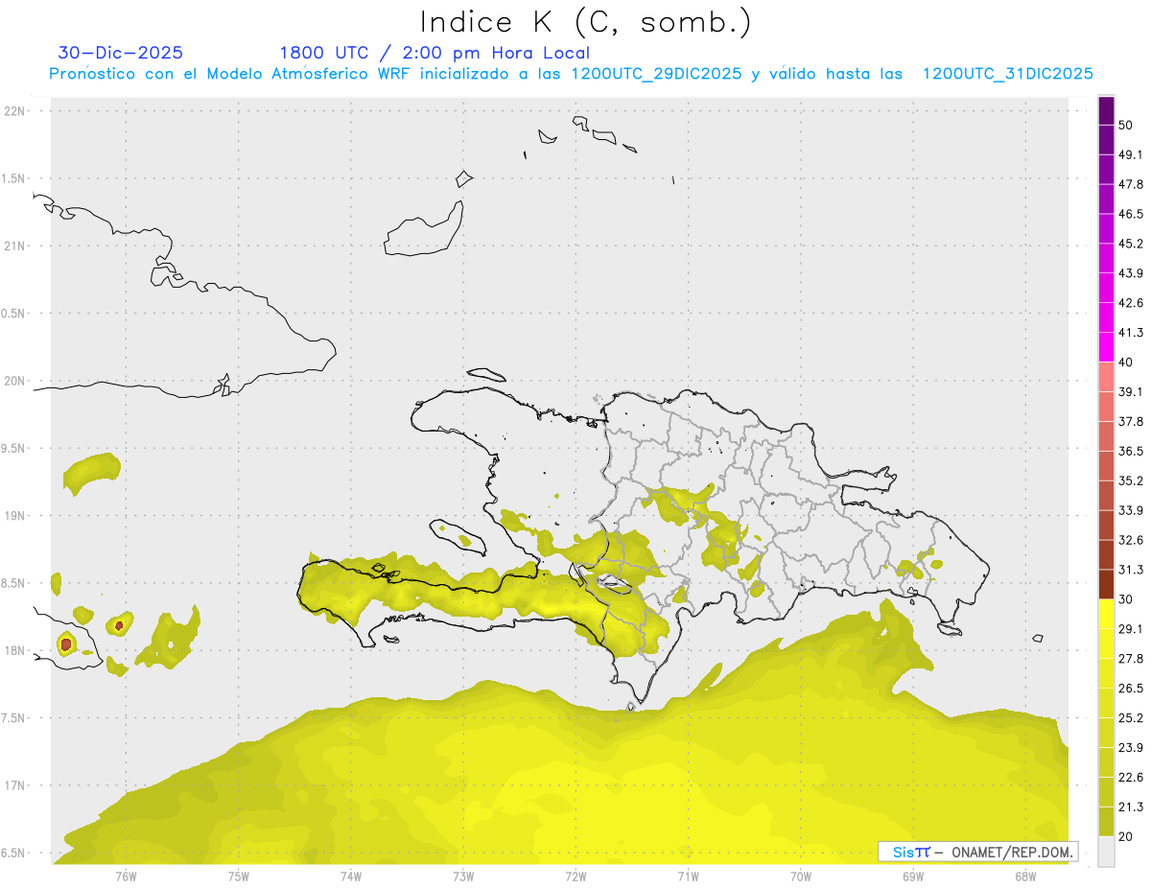Click the legend value 29.1
The width and height of the screenshot is (1151, 889).
[1131, 629]
